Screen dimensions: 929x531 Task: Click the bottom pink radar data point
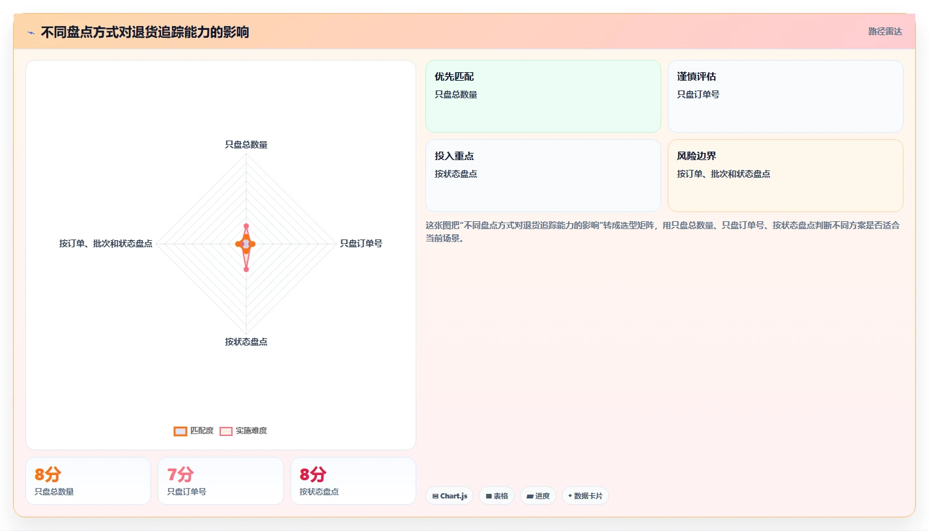point(246,269)
